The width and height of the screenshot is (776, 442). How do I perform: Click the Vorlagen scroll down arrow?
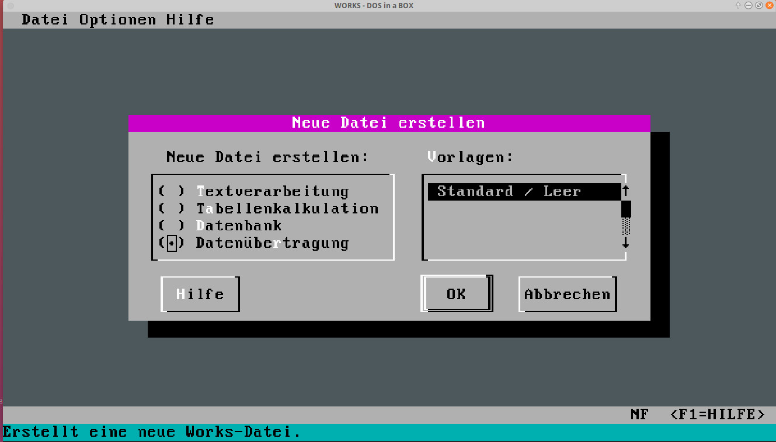click(626, 242)
